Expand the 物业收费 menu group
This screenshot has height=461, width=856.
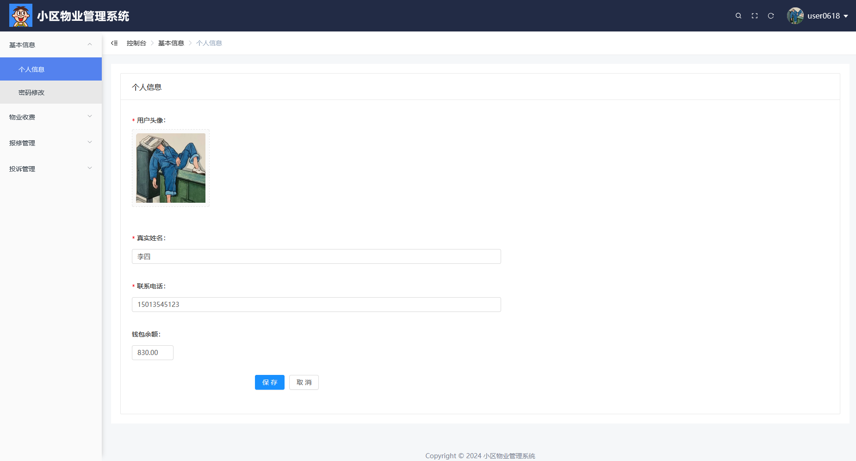pyautogui.click(x=51, y=117)
